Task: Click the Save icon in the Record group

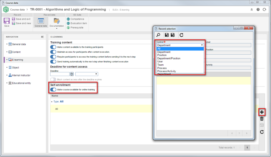Action: click(x=7, y=21)
